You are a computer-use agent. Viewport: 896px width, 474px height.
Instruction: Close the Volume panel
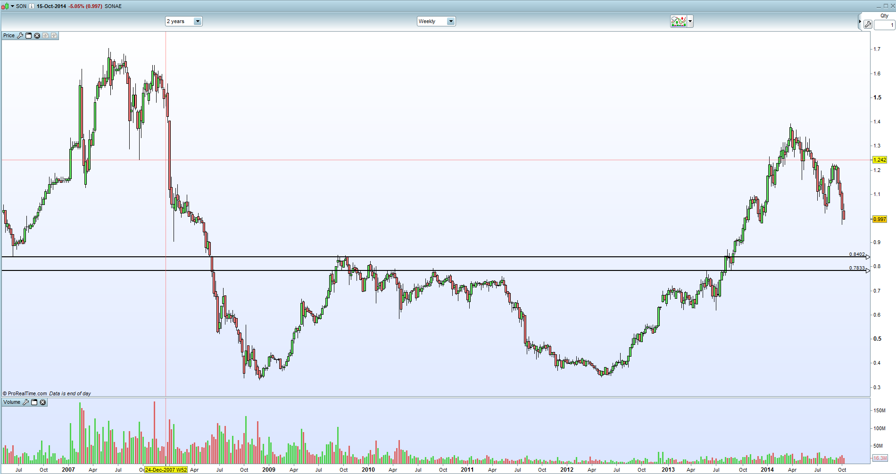click(x=43, y=402)
